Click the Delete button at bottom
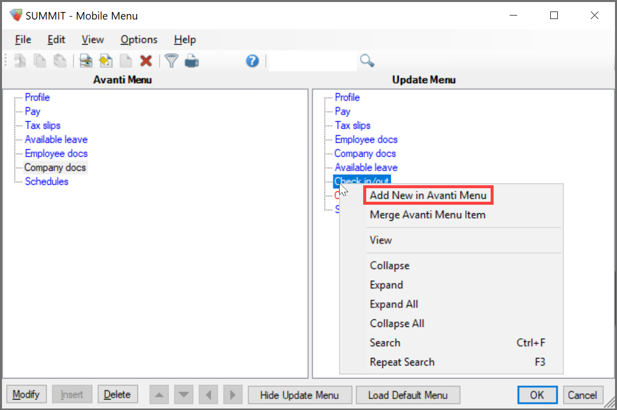 (117, 394)
